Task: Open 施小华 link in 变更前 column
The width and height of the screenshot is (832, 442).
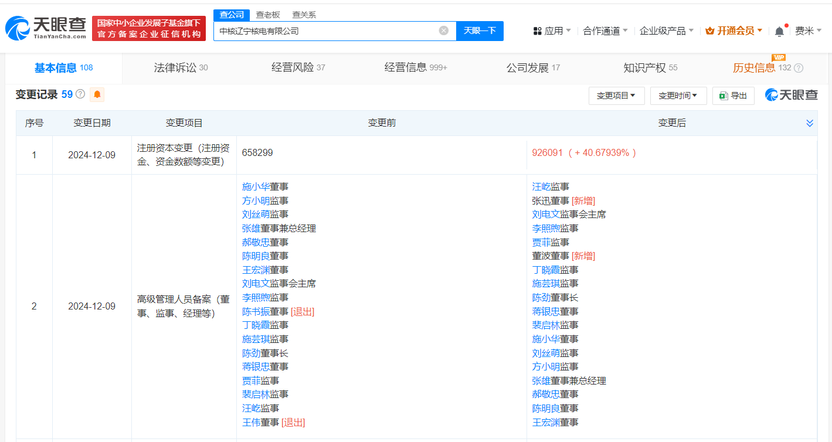Action: [x=256, y=187]
